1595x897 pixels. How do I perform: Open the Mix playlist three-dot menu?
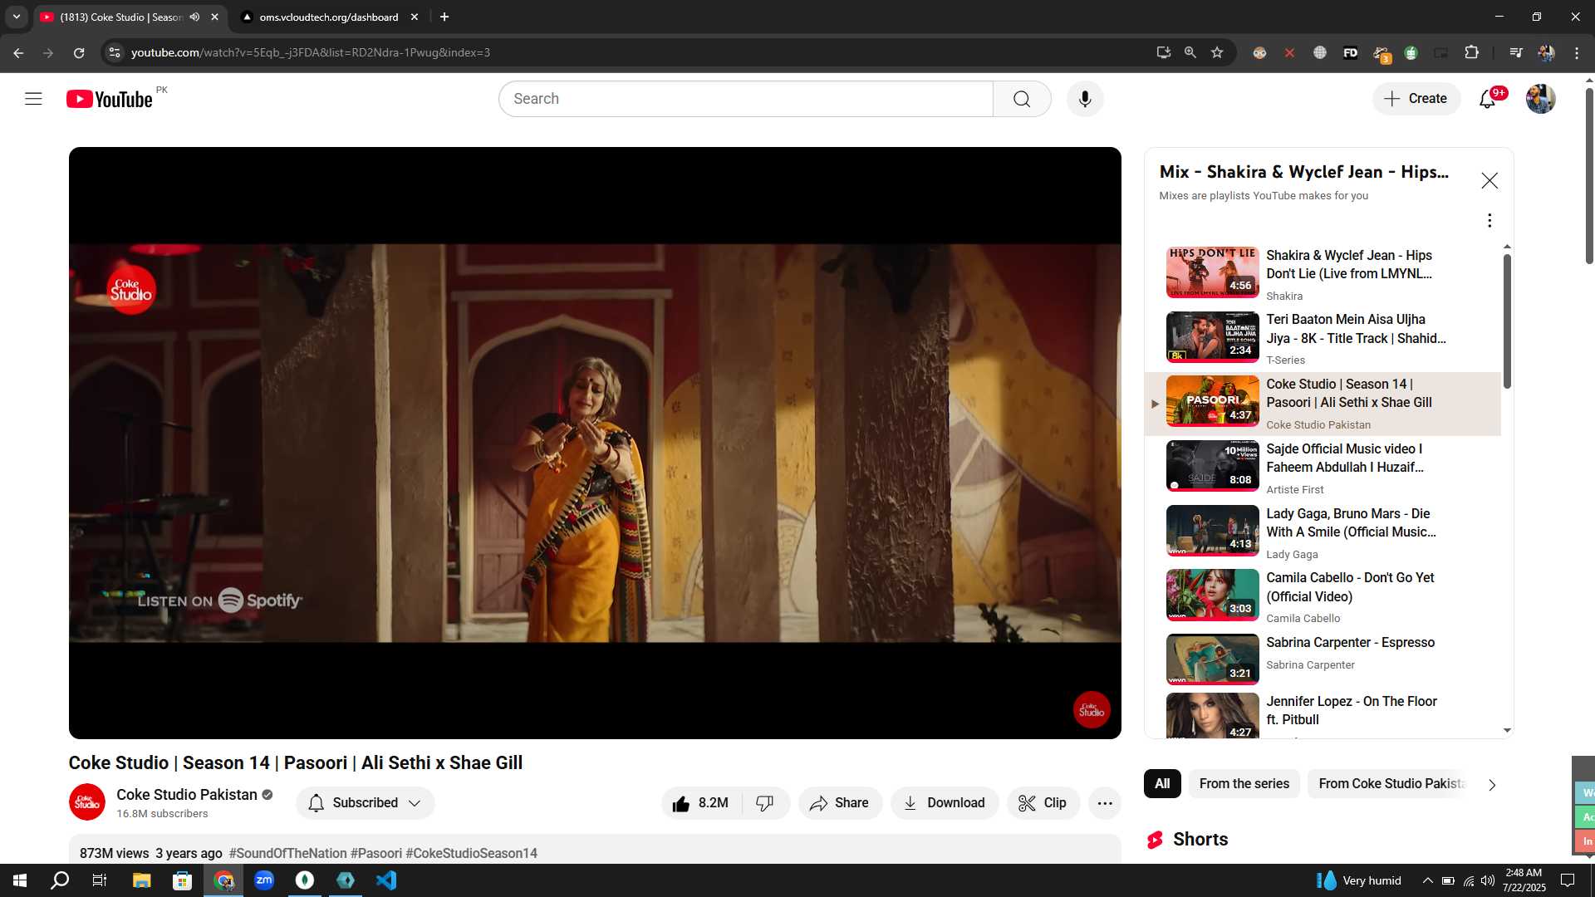1489,220
